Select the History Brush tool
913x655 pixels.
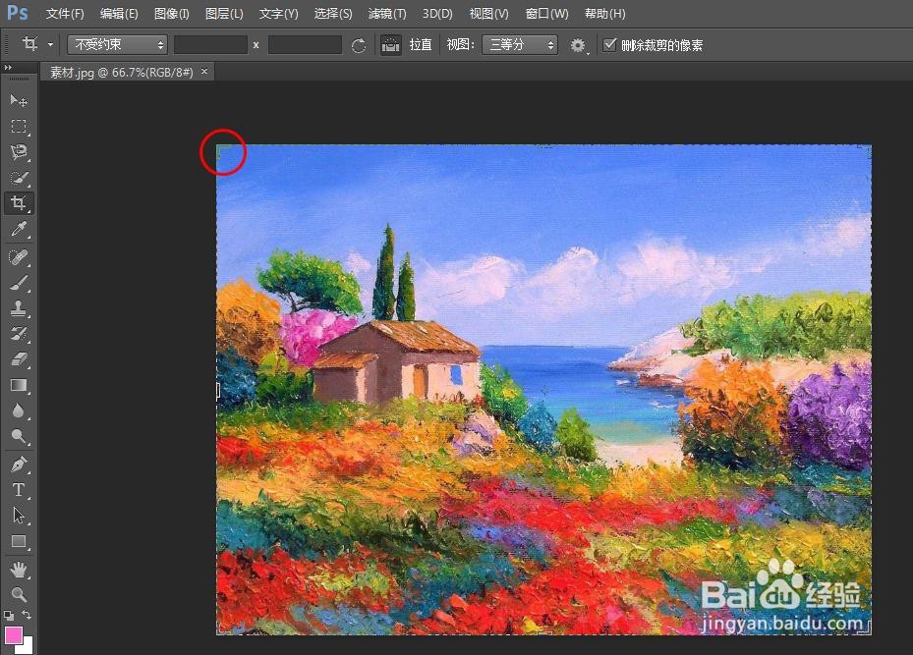click(x=19, y=333)
